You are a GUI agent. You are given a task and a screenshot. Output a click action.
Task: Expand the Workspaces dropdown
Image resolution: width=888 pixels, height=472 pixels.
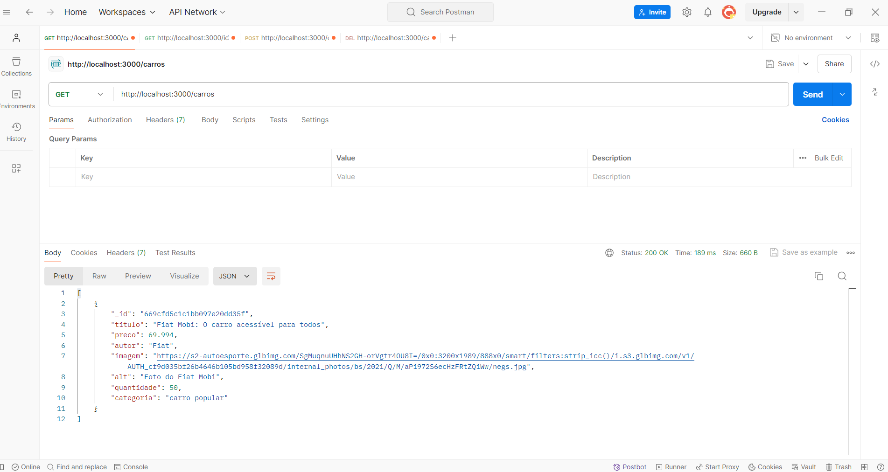(x=127, y=12)
